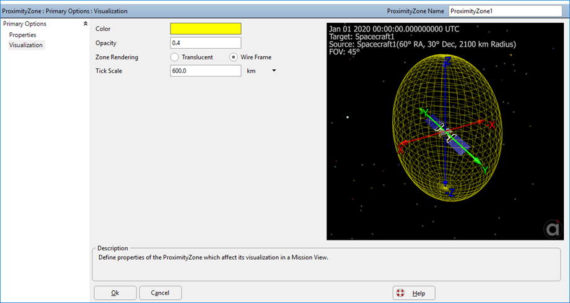Click the "Target: Spacecraft1" preview text
The image size is (570, 303).
click(x=362, y=36)
